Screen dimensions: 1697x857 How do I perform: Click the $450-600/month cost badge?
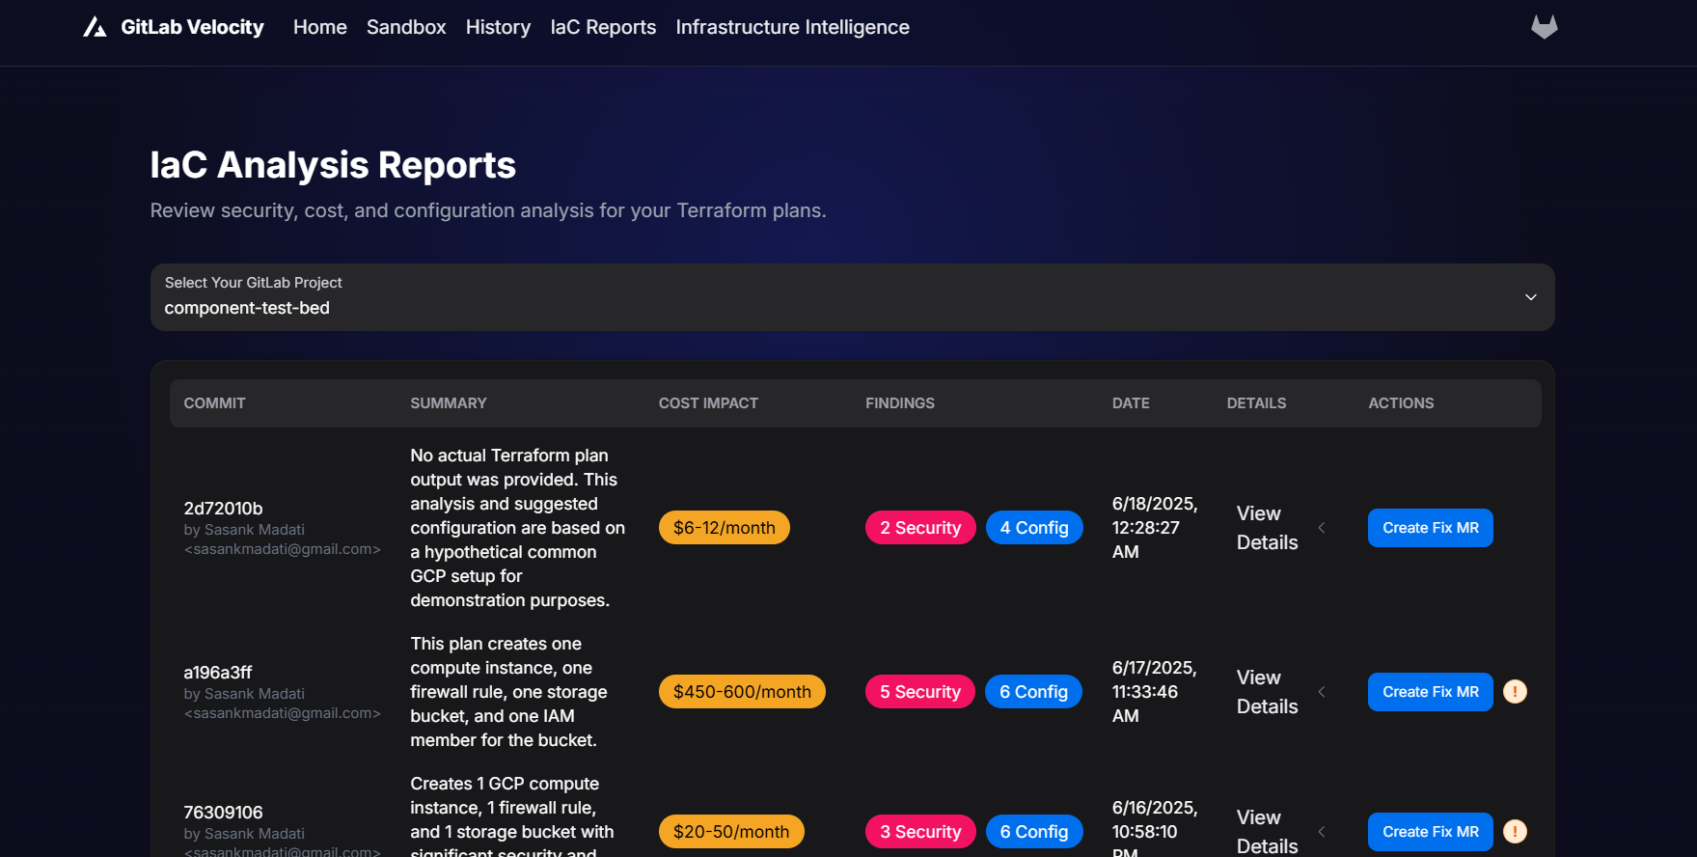(742, 692)
